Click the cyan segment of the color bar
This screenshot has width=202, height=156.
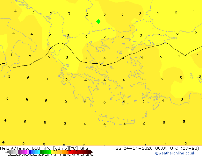pos(38,152)
